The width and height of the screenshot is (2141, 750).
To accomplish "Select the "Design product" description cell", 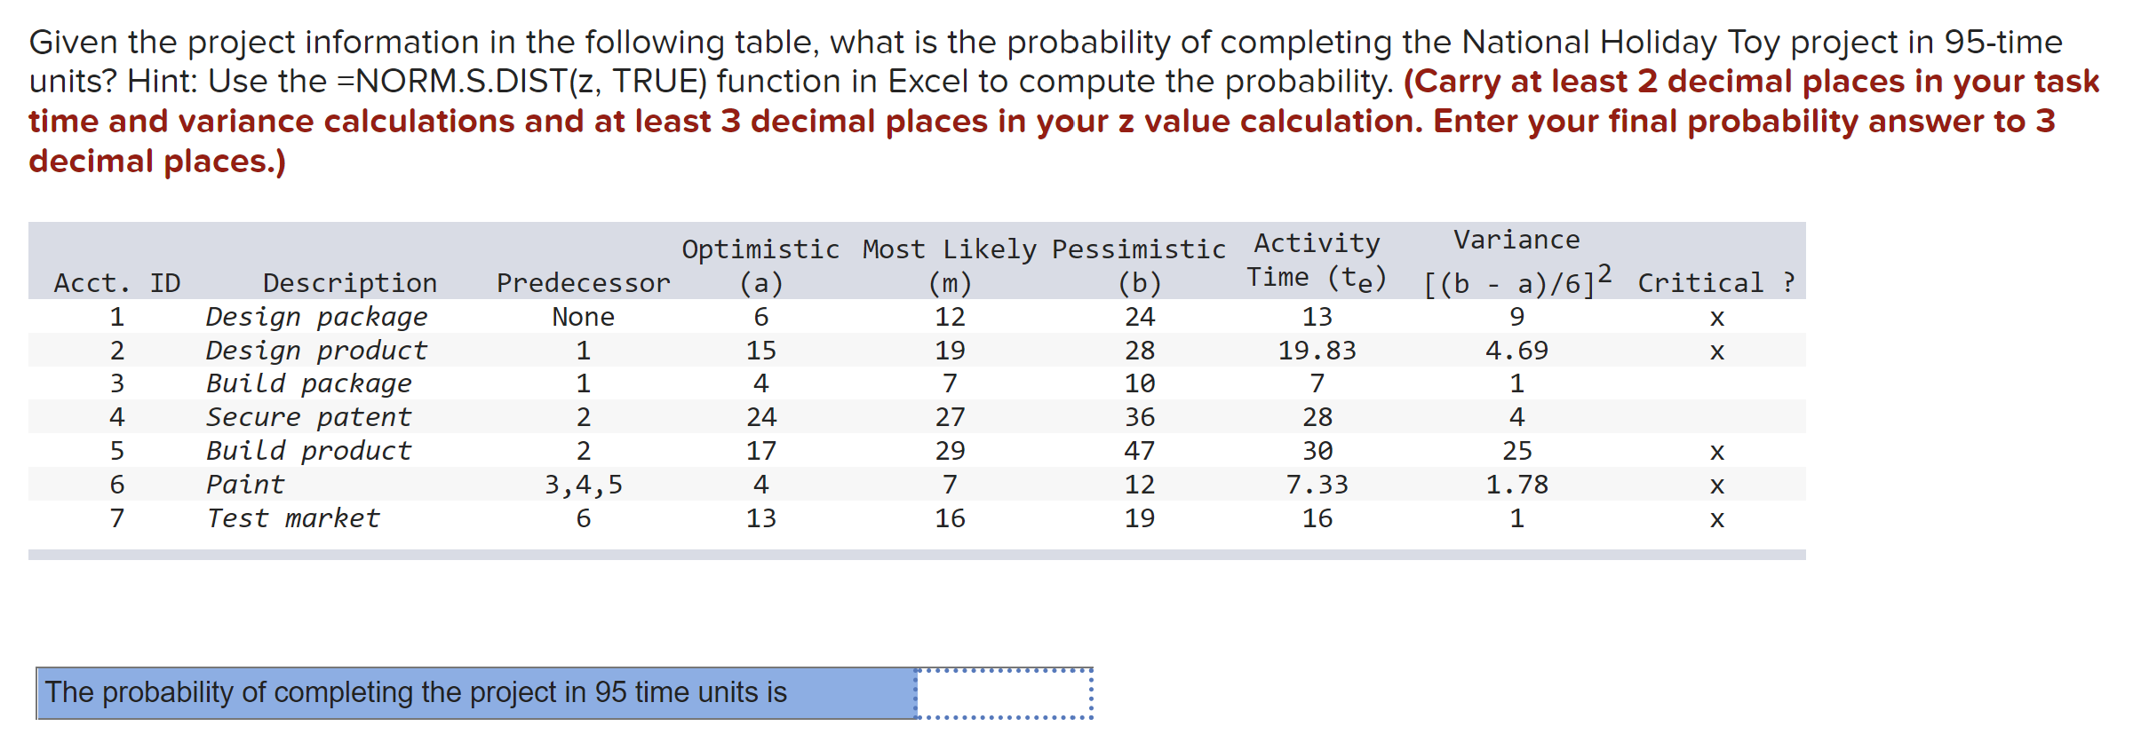I will coord(316,350).
